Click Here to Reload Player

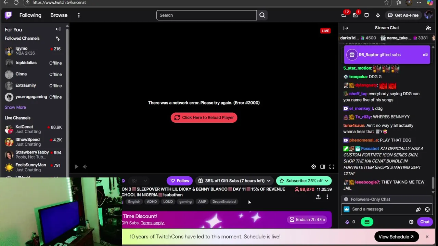tap(204, 118)
